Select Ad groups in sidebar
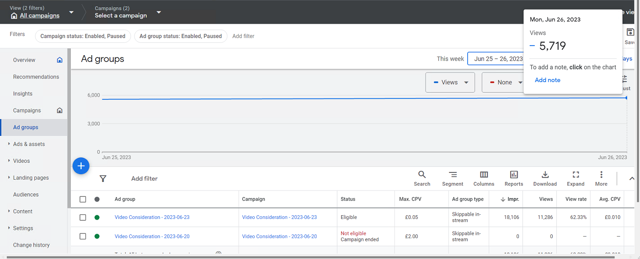Screen dimensions: 640x259 coord(34,127)
